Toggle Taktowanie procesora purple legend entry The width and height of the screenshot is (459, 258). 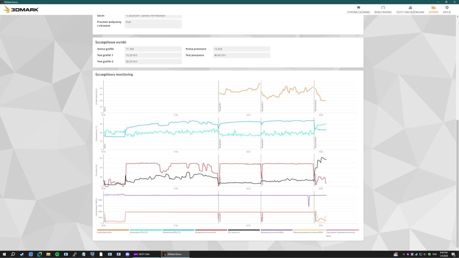click(276, 231)
